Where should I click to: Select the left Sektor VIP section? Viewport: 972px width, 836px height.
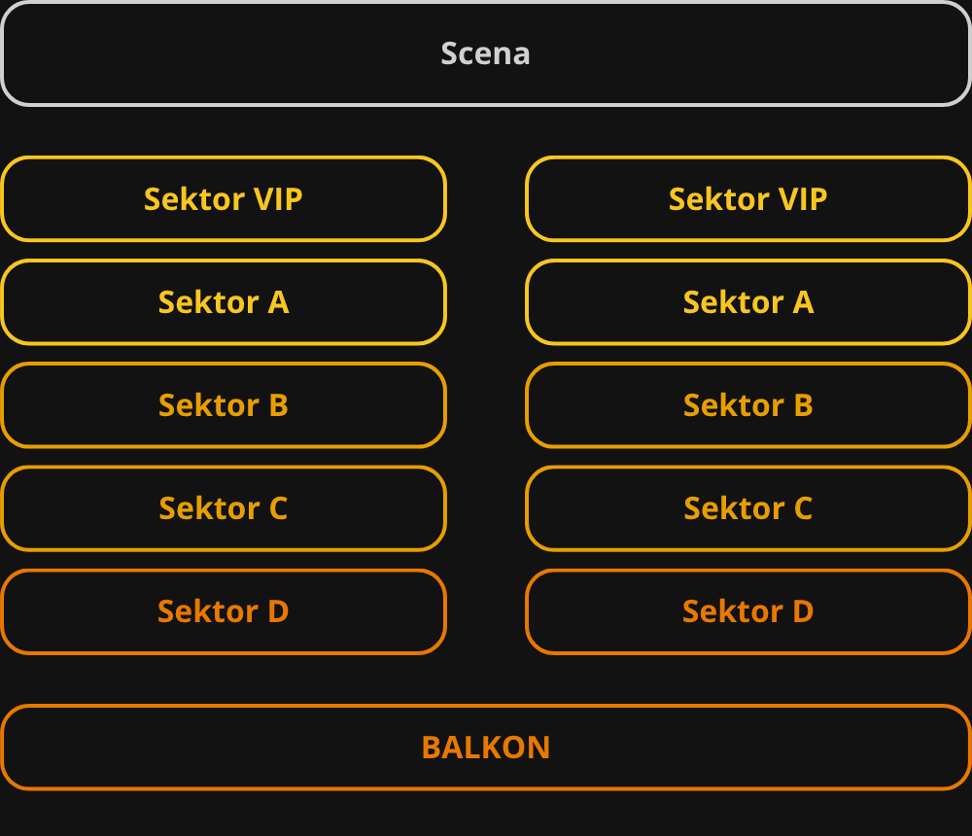pyautogui.click(x=224, y=199)
